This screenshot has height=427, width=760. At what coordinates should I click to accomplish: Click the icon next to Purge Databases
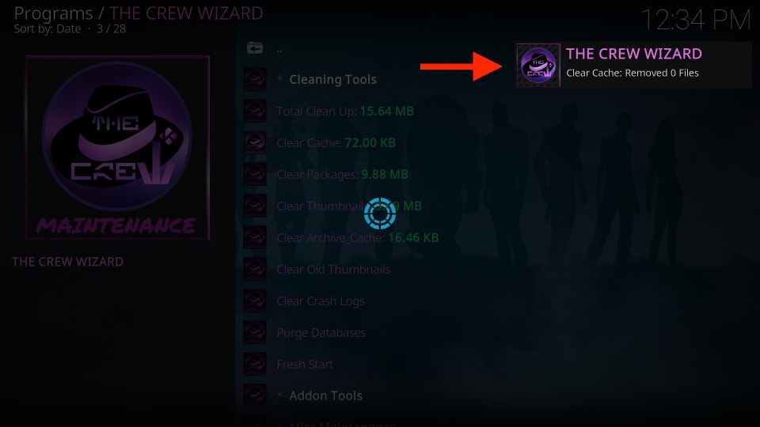(254, 333)
